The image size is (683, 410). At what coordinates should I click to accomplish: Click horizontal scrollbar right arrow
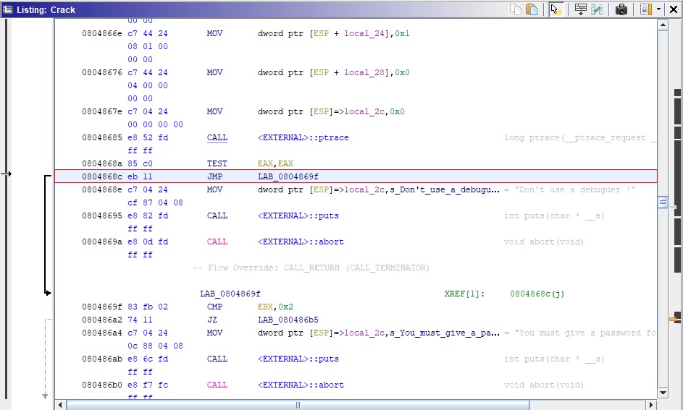coord(651,405)
